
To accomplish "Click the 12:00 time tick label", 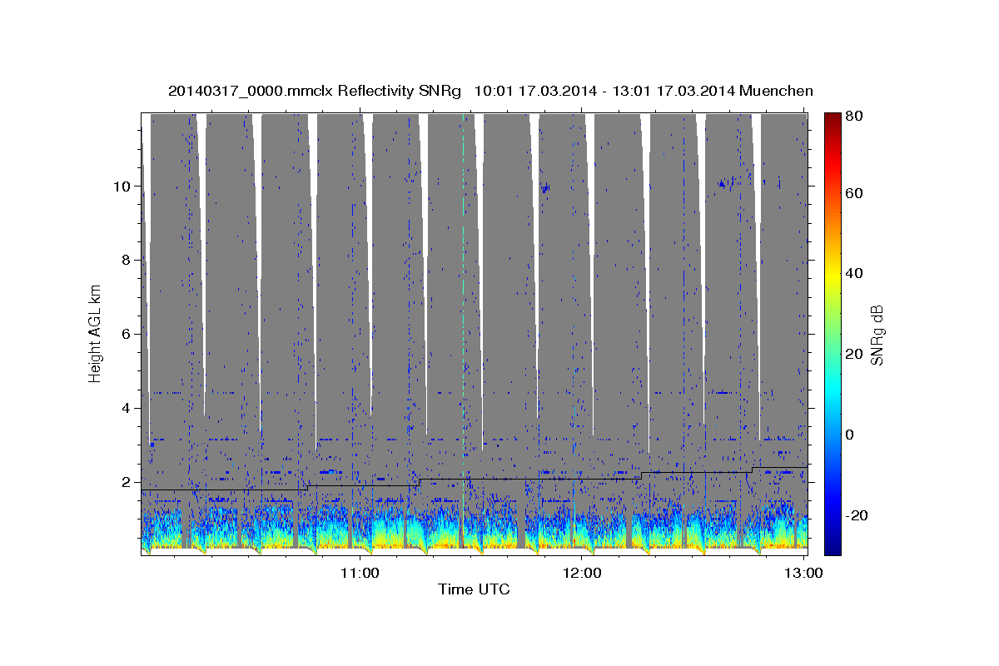I will point(582,573).
